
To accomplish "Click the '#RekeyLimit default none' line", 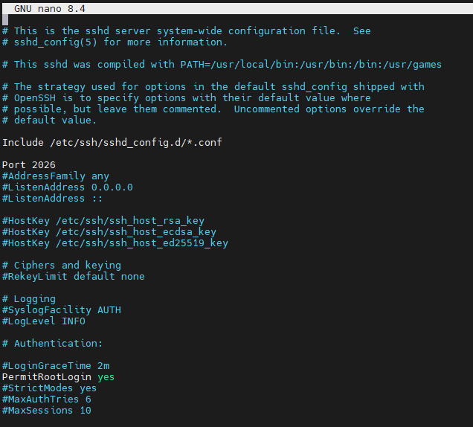I will pos(74,277).
